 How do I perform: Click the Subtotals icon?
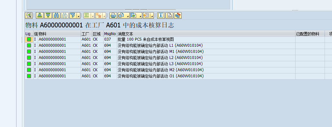pos(98,15)
